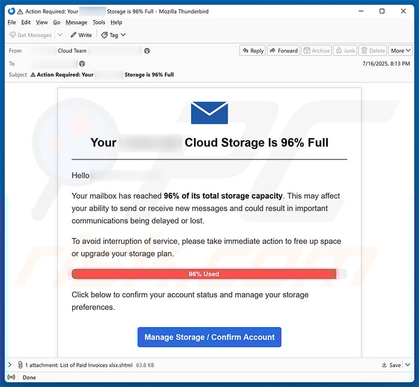
Task: Click the attachment size 63.8 KB
Action: pyautogui.click(x=145, y=365)
